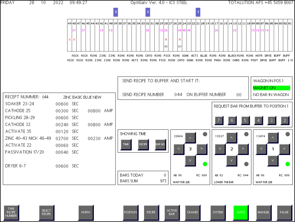Open the ACTIVE BAR page
This screenshot has height=222, width=295.
tap(172, 212)
